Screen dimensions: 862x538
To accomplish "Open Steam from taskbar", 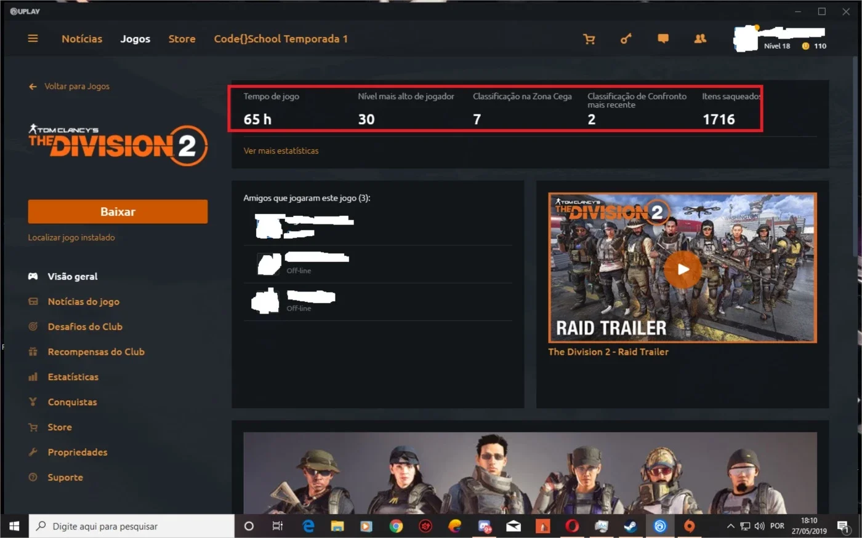I will click(630, 526).
